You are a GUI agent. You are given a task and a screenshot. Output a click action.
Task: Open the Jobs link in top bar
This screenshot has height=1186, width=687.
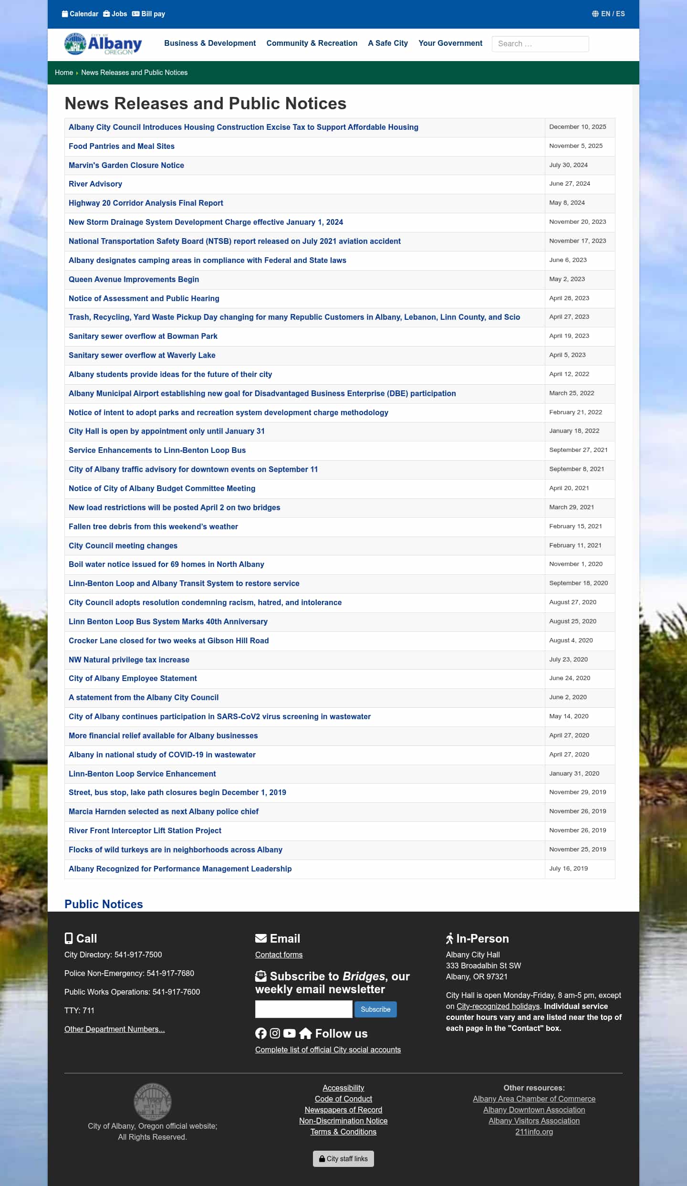tap(115, 14)
